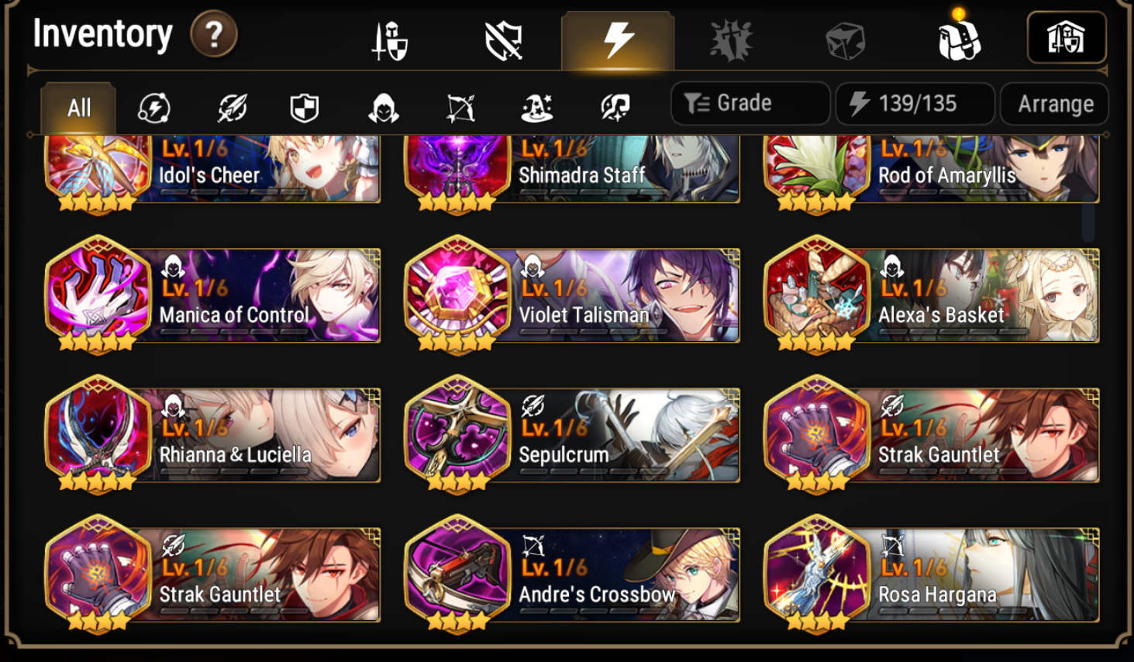This screenshot has width=1134, height=662.
Task: Open the dice cube inventory tab
Action: coord(844,40)
